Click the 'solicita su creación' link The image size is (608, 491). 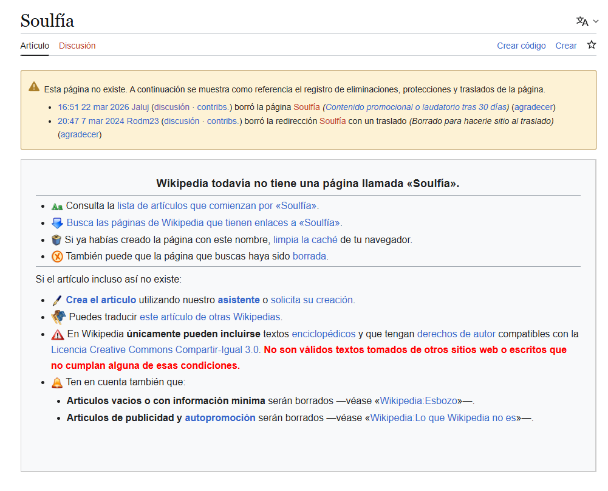coord(312,300)
